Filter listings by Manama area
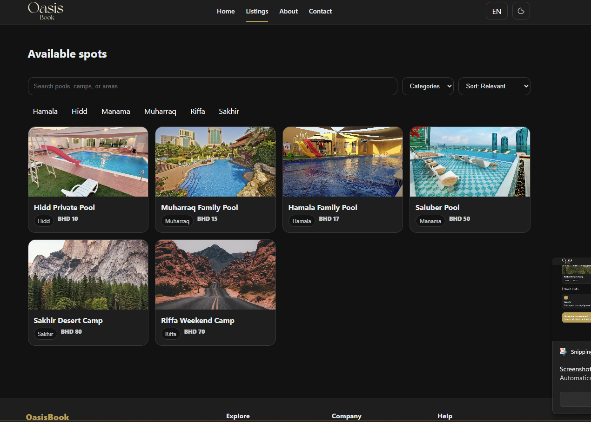This screenshot has height=422, width=591. [x=116, y=112]
